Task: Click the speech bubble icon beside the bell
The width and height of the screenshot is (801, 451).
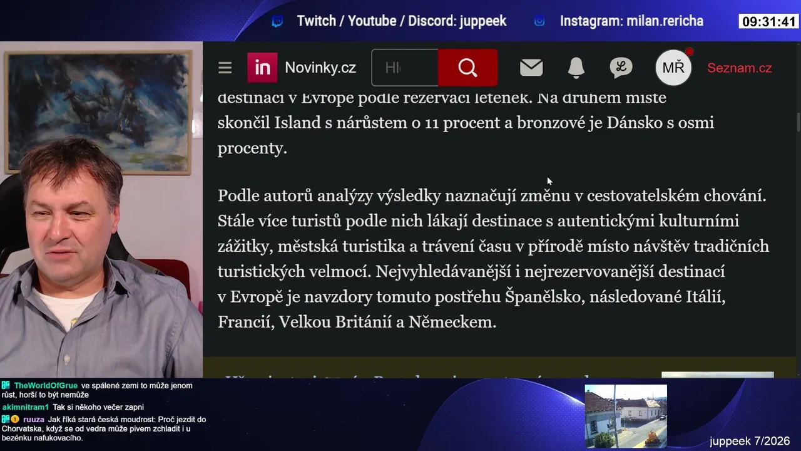Action: [621, 68]
